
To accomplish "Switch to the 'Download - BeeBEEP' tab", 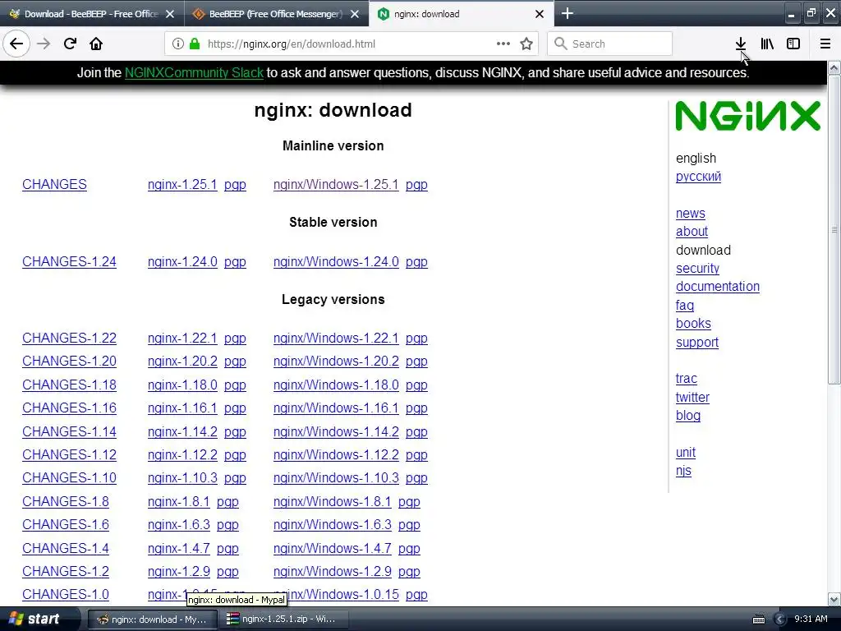I will click(x=91, y=14).
